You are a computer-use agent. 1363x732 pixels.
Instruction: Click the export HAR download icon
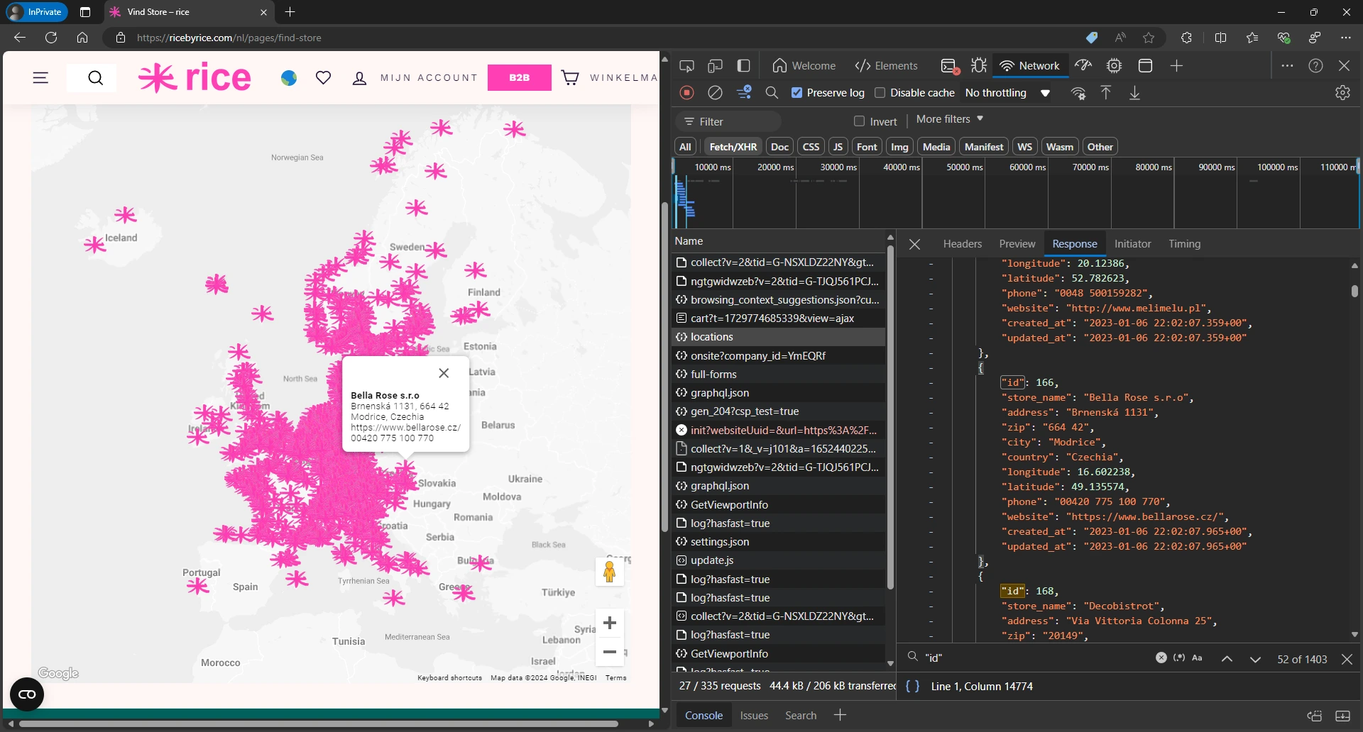[x=1134, y=93]
